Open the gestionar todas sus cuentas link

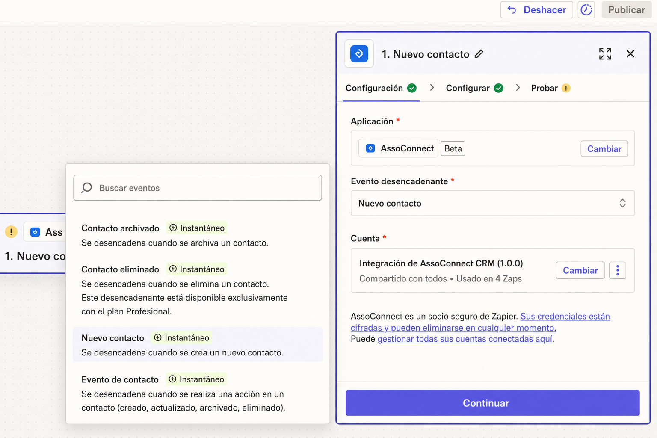465,339
